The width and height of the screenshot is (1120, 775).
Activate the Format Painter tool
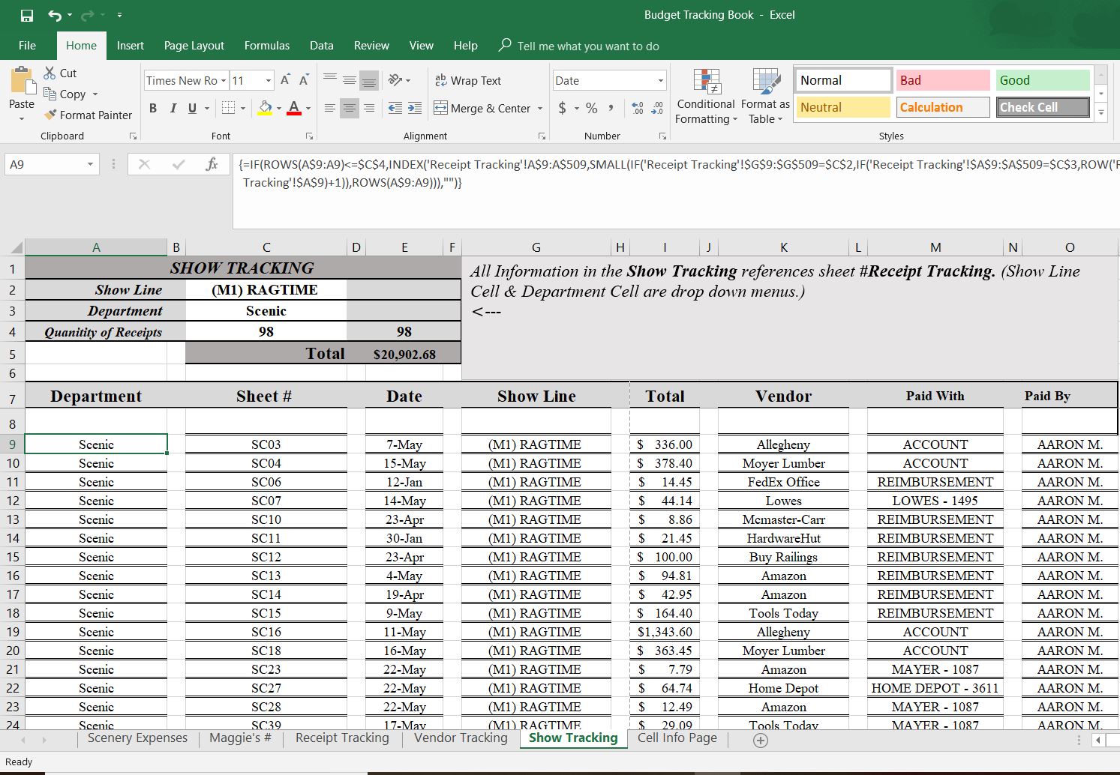88,115
